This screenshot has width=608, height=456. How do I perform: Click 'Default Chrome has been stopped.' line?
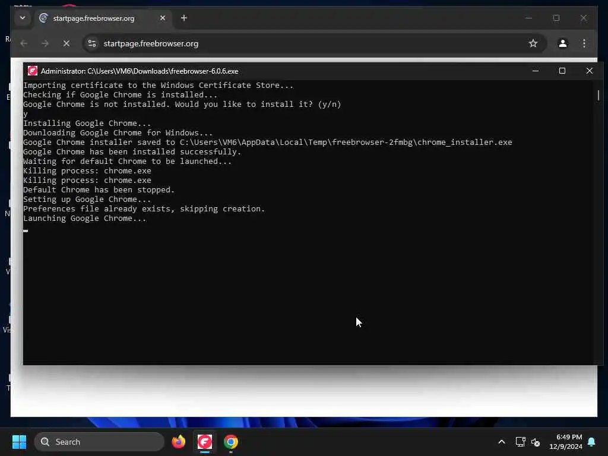[99, 189]
